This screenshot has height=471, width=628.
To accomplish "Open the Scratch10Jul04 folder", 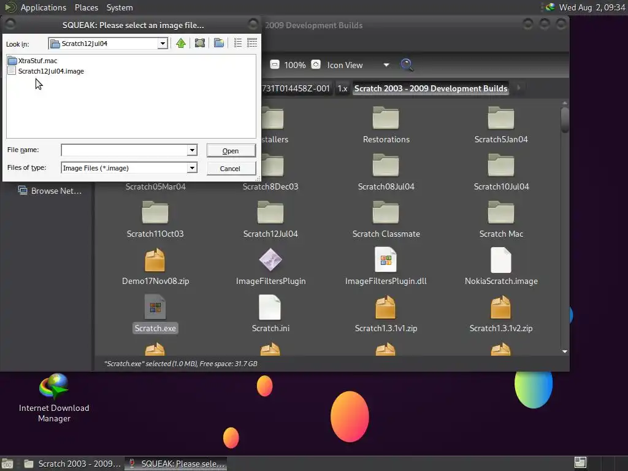I will coord(501,172).
